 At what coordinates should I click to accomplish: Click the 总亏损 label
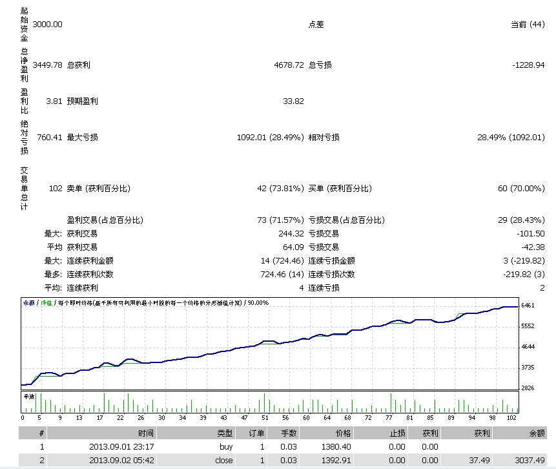tap(320, 65)
